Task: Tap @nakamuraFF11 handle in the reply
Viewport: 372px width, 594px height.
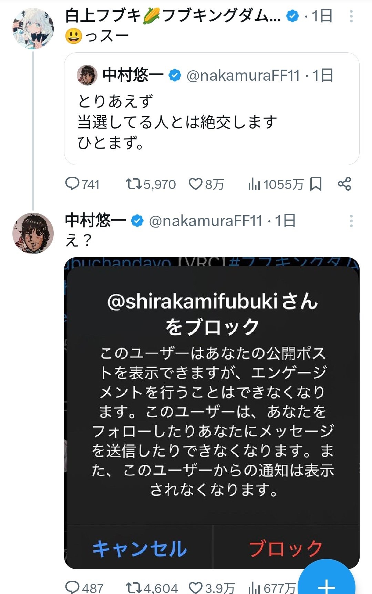Action: 206,221
